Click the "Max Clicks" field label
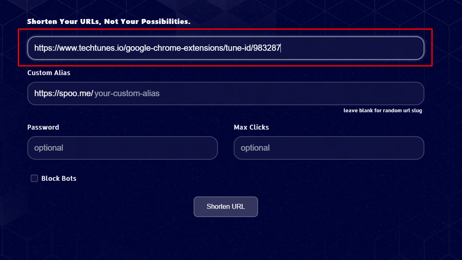 251,127
